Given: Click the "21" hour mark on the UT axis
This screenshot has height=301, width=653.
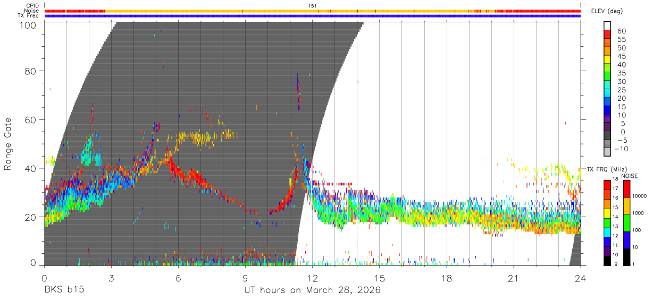Looking at the screenshot, I should [x=514, y=278].
